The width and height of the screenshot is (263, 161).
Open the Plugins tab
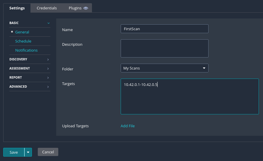pyautogui.click(x=75, y=8)
